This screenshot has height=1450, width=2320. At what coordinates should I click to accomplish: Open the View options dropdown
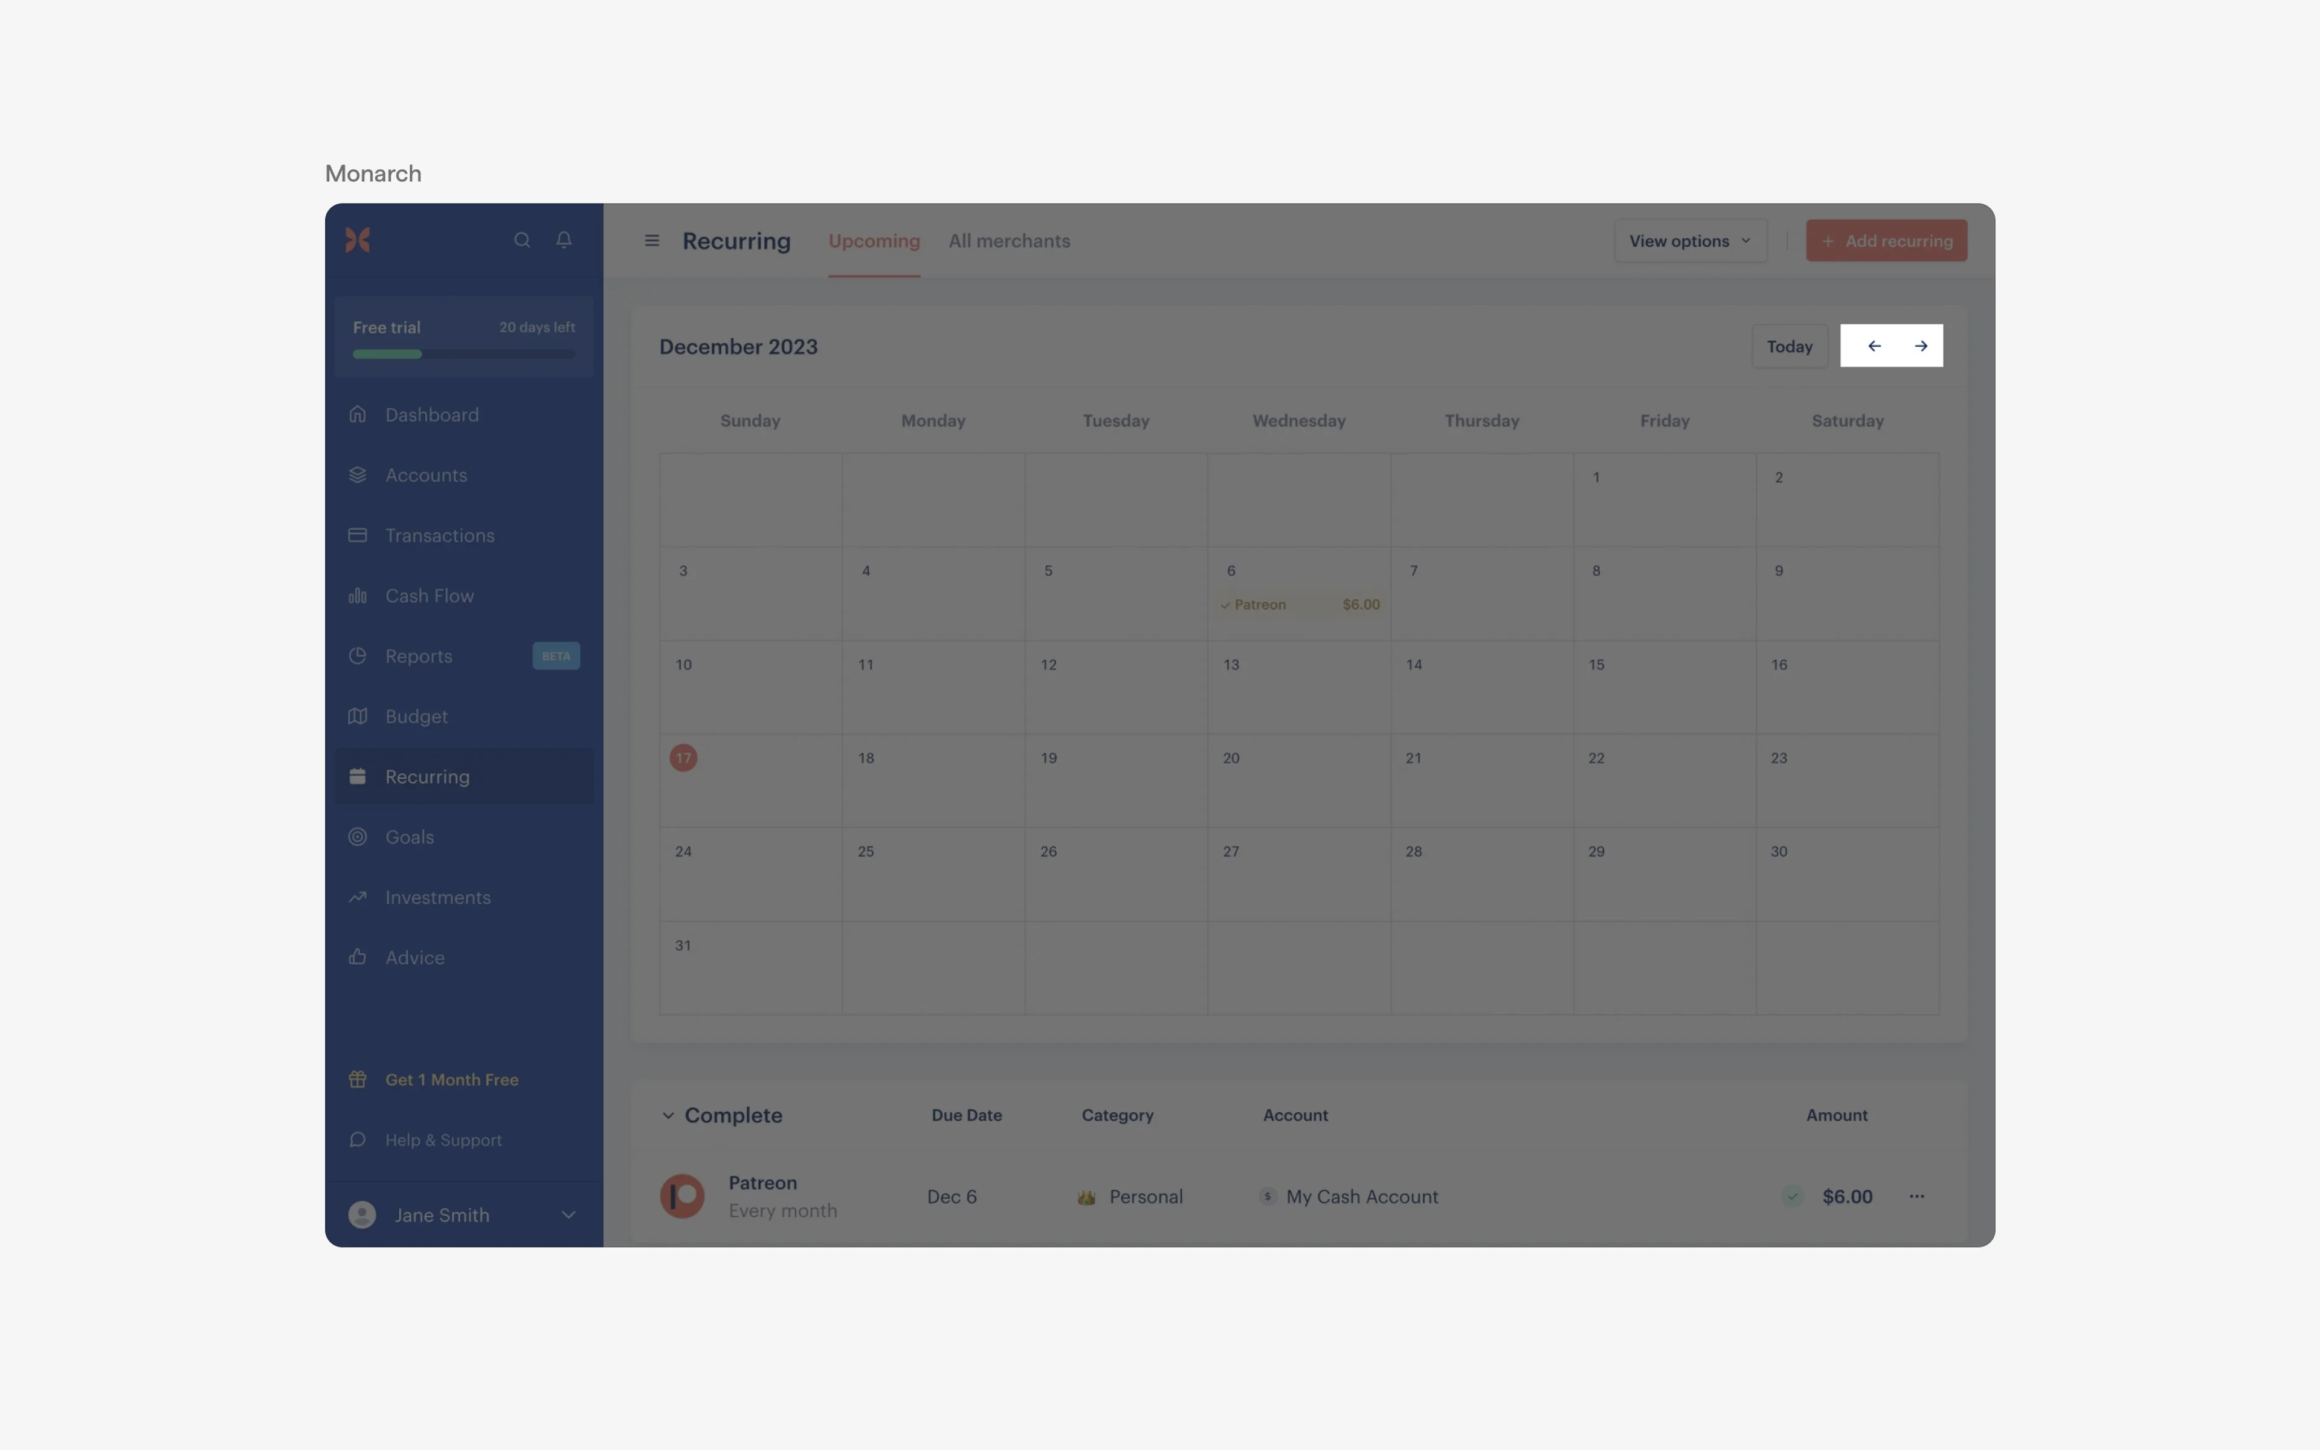point(1690,240)
